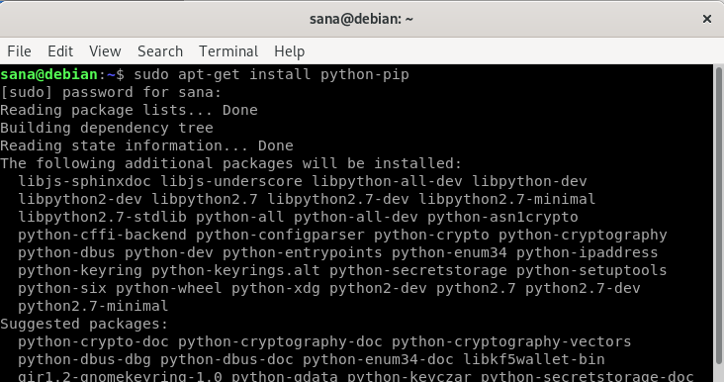This screenshot has height=382, width=724.
Task: Click the package name 'libpython2.7-minimal'
Action: pyautogui.click(x=507, y=199)
